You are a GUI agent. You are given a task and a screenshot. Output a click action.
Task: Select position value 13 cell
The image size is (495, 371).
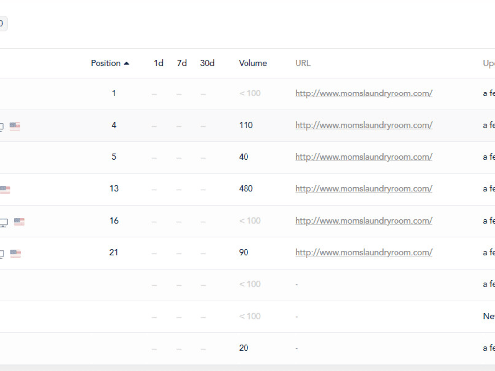point(114,189)
